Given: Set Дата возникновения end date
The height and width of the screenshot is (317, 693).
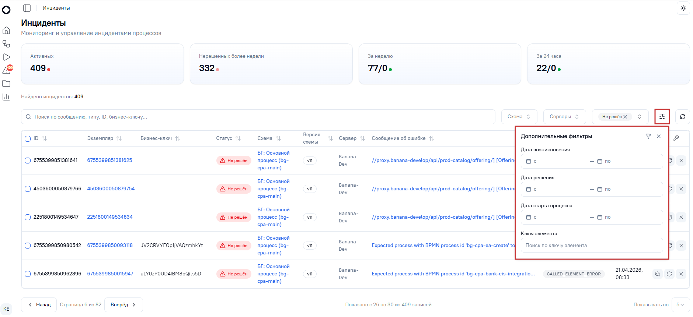Looking at the screenshot, I should (627, 161).
